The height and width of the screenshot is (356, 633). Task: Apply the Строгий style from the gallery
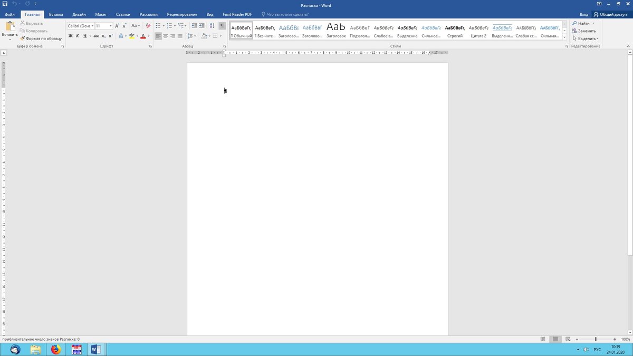pos(455,30)
